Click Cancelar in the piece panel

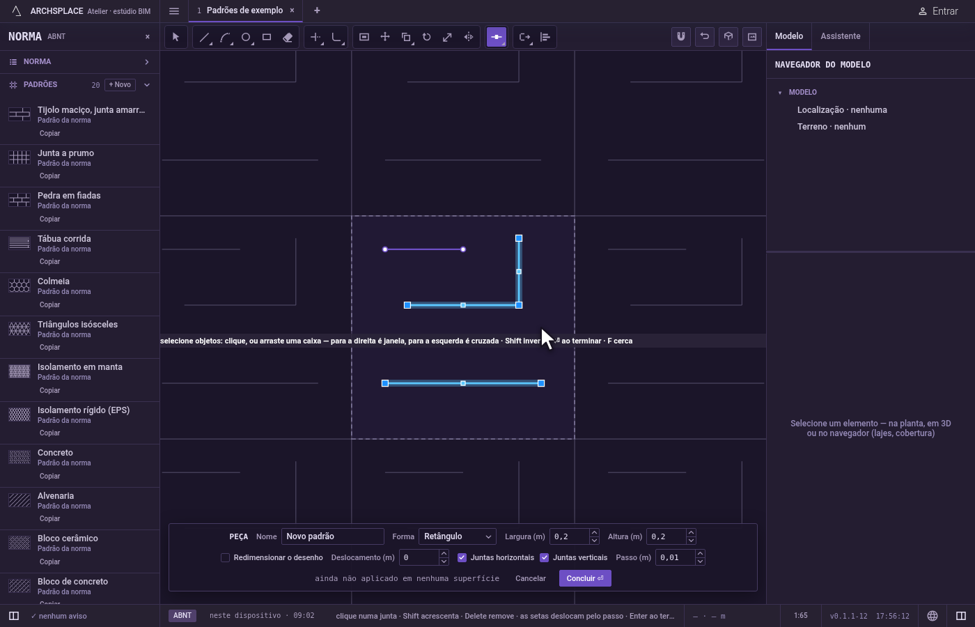click(x=531, y=578)
